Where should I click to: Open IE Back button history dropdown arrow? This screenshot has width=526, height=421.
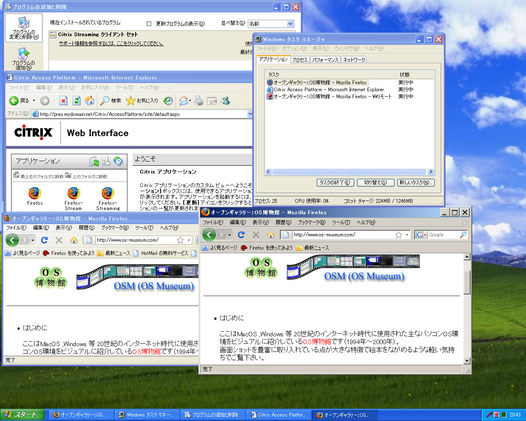point(34,101)
